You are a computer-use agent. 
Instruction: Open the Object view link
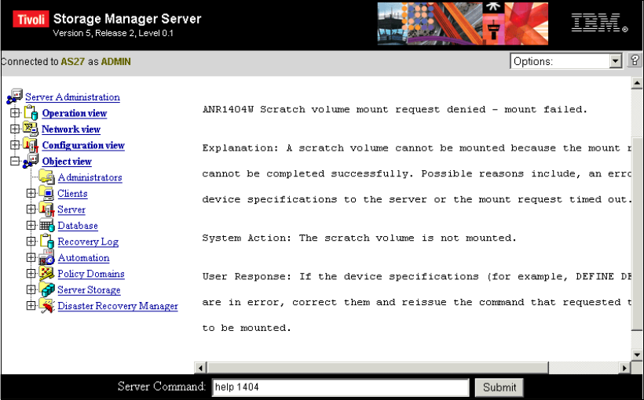point(67,162)
